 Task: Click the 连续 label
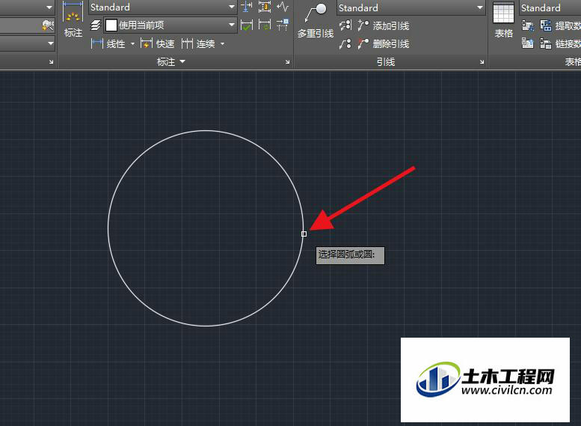[206, 43]
